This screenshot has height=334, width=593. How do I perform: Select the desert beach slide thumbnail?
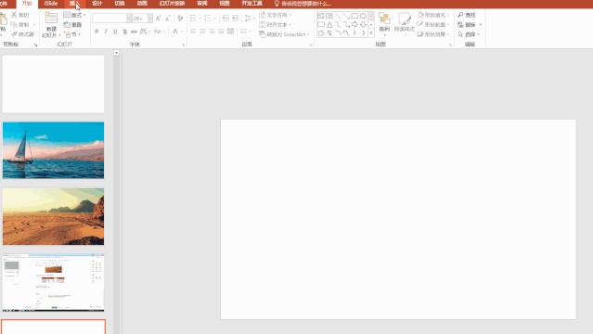[x=53, y=216]
